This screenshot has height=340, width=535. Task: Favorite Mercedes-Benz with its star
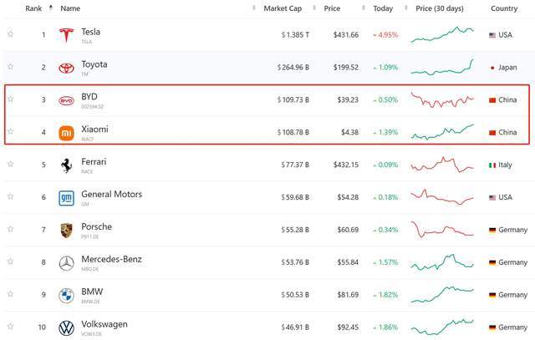click(11, 261)
